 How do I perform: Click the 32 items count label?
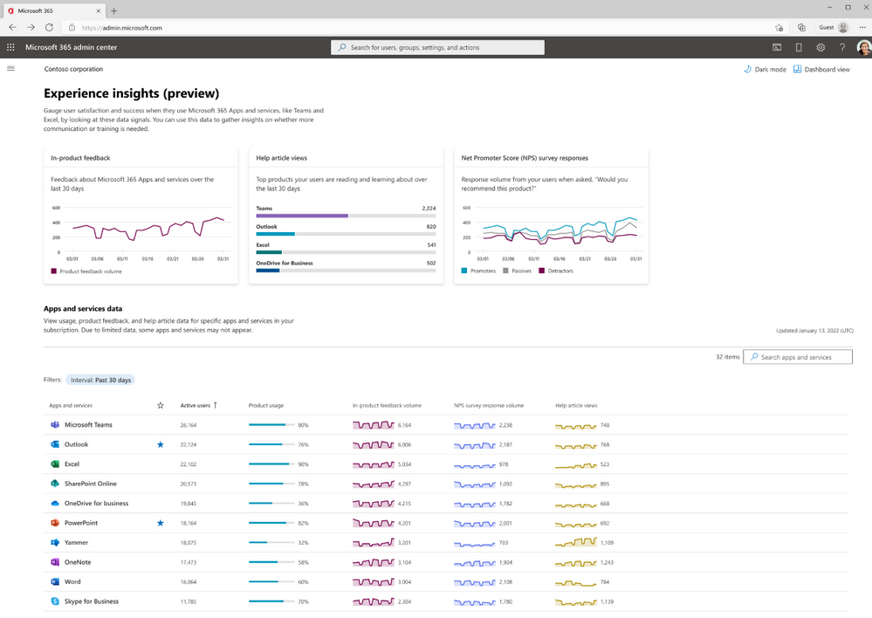coord(727,357)
